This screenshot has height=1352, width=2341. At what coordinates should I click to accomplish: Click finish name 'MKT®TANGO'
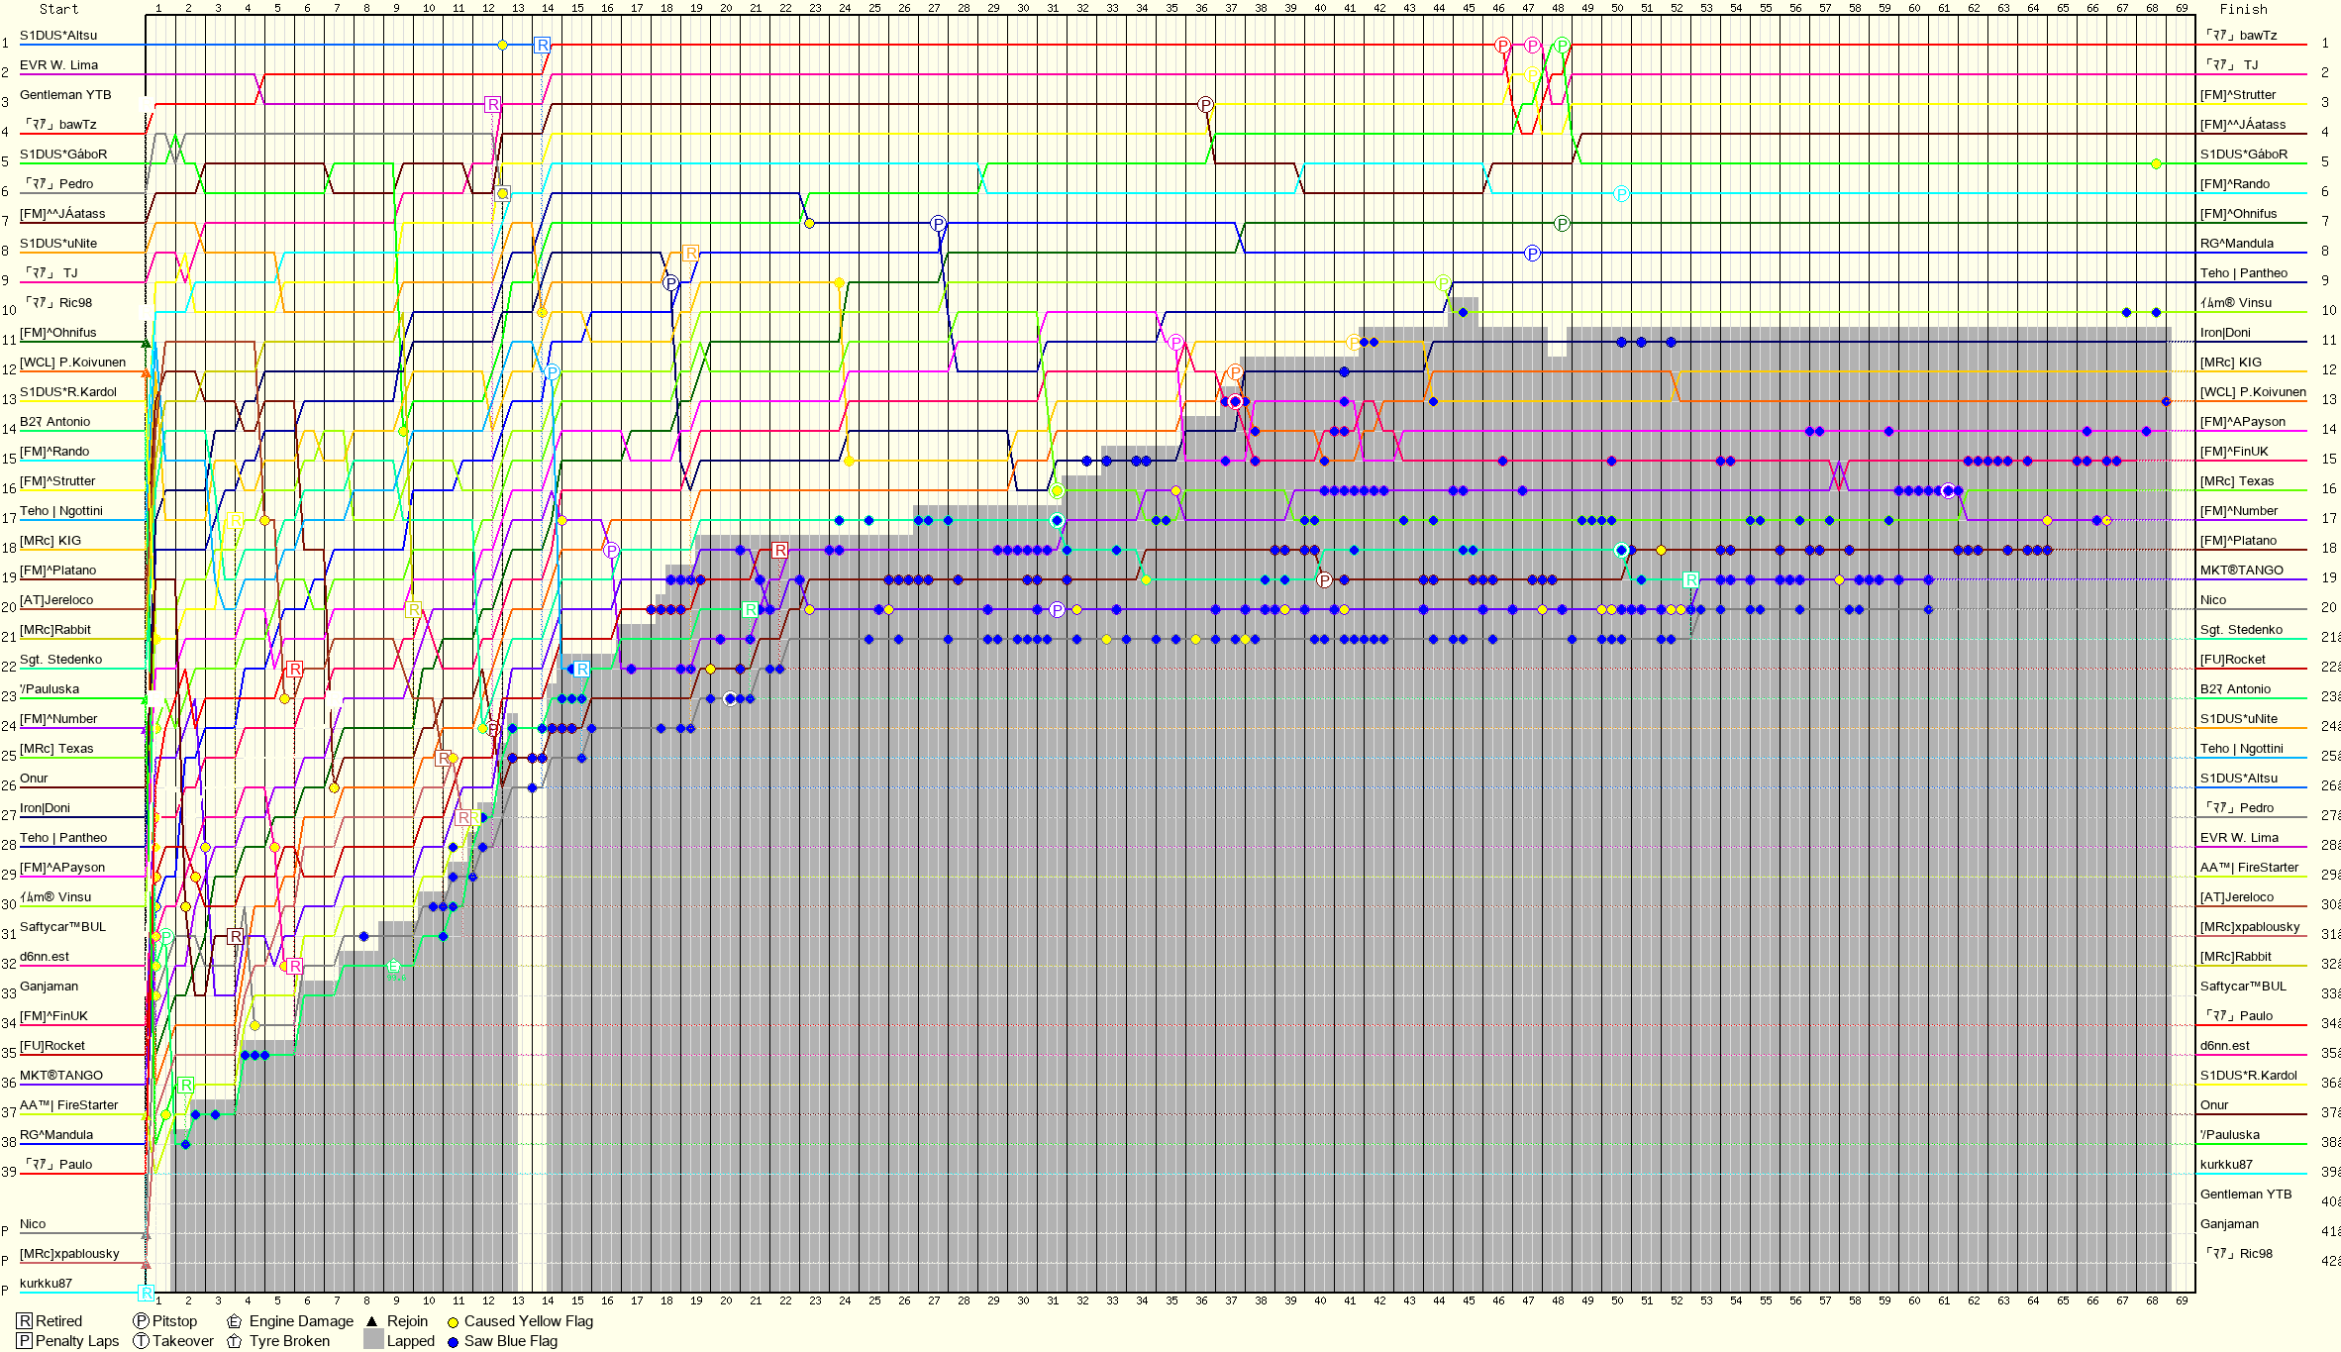(x=2242, y=570)
